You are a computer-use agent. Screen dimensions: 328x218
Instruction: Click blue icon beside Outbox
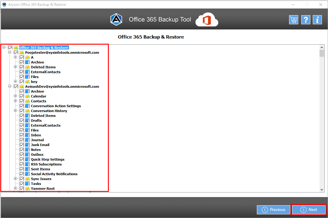(x=27, y=155)
